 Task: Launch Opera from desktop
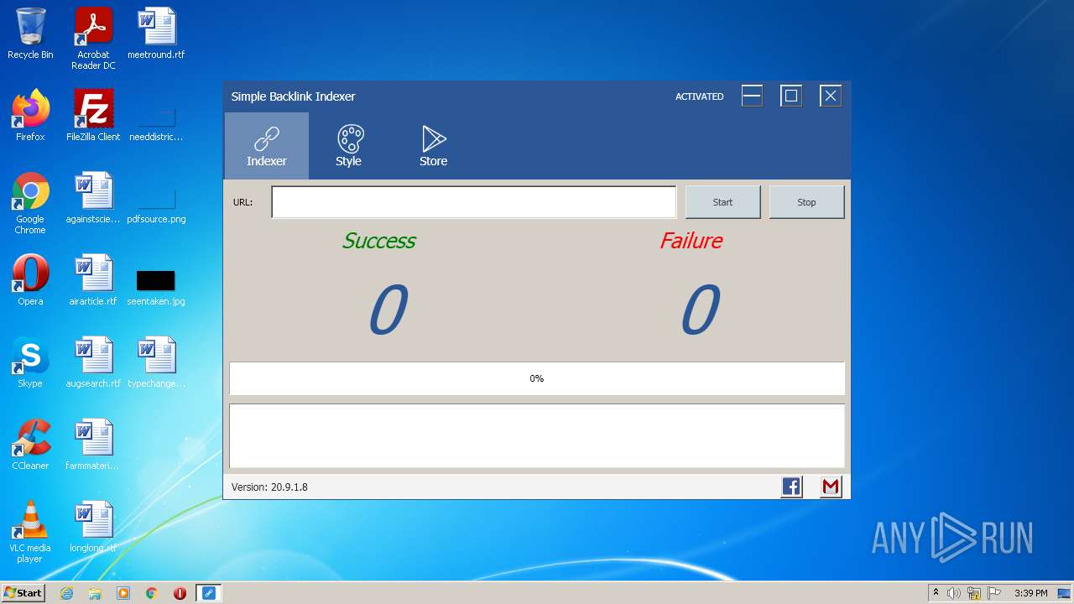point(30,280)
